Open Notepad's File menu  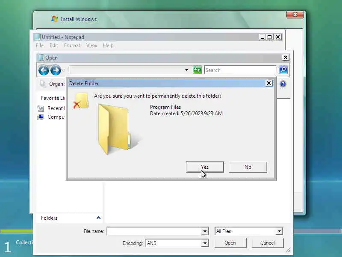(40, 45)
